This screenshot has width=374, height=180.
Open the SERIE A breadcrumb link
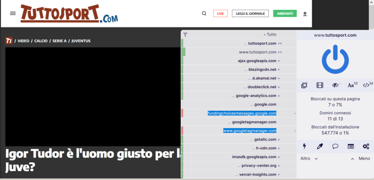tap(59, 41)
